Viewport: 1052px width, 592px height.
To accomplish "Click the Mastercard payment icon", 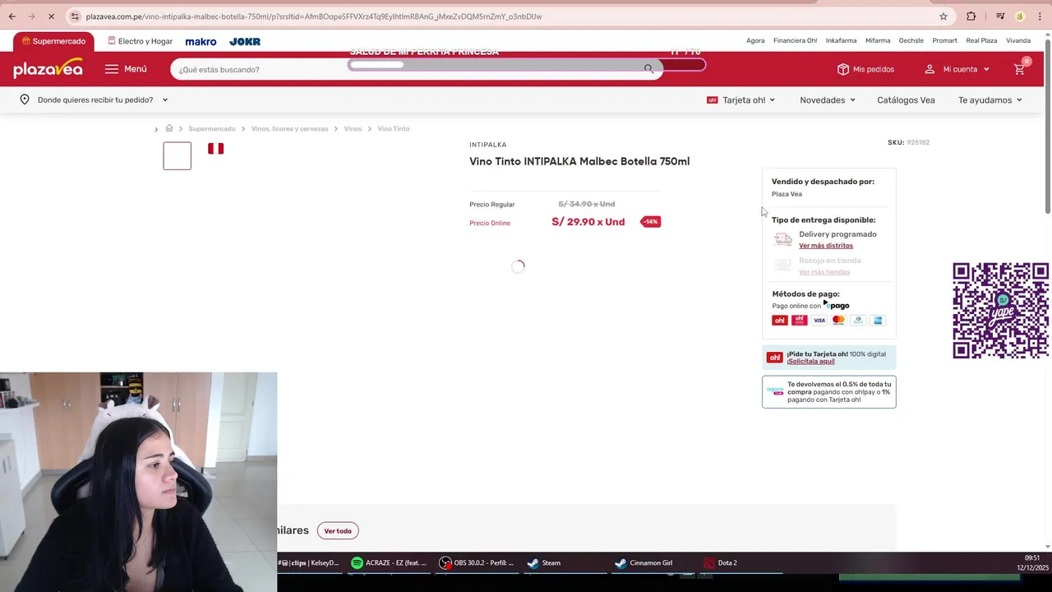I will [x=838, y=320].
